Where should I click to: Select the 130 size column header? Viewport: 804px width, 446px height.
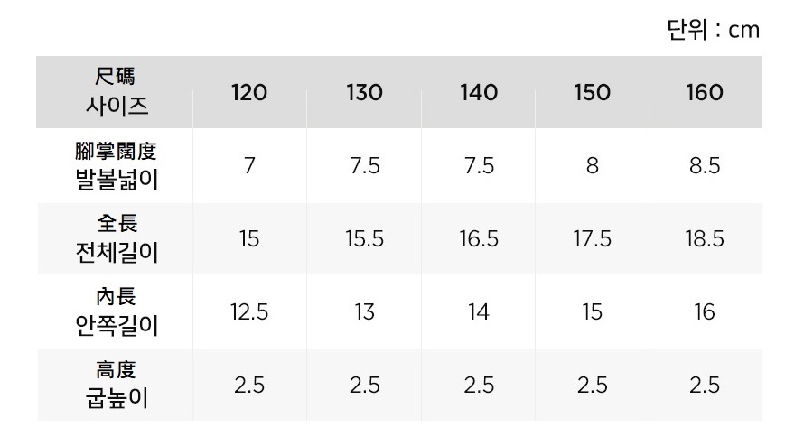tap(364, 93)
